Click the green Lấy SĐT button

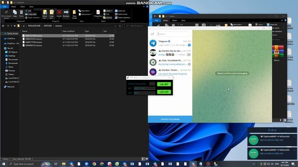(x=164, y=84)
